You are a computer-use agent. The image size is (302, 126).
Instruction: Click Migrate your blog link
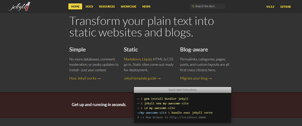click(x=196, y=78)
